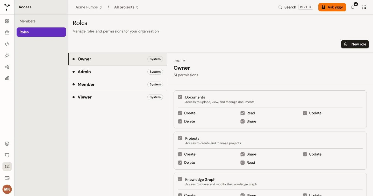
Task: Open the Acme Pumps organization dropdown
Action: click(89, 7)
